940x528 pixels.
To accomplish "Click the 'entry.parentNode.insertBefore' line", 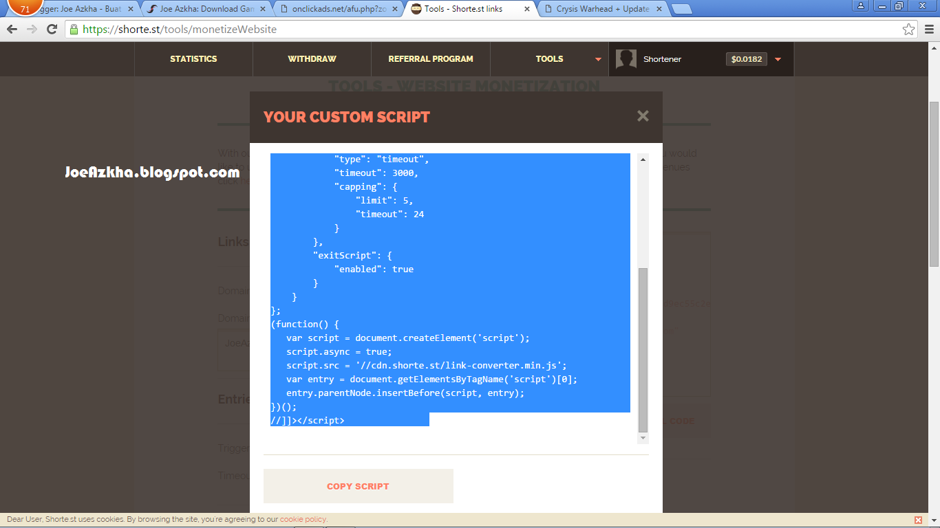I will click(x=405, y=393).
